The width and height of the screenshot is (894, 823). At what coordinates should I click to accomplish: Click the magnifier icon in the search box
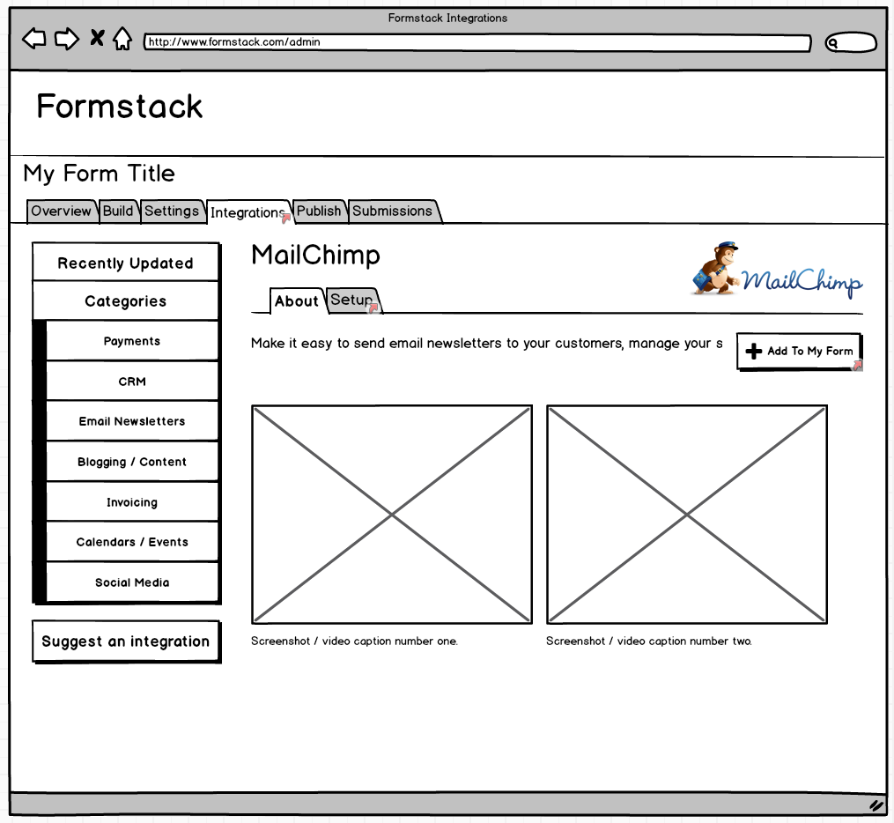pos(833,43)
